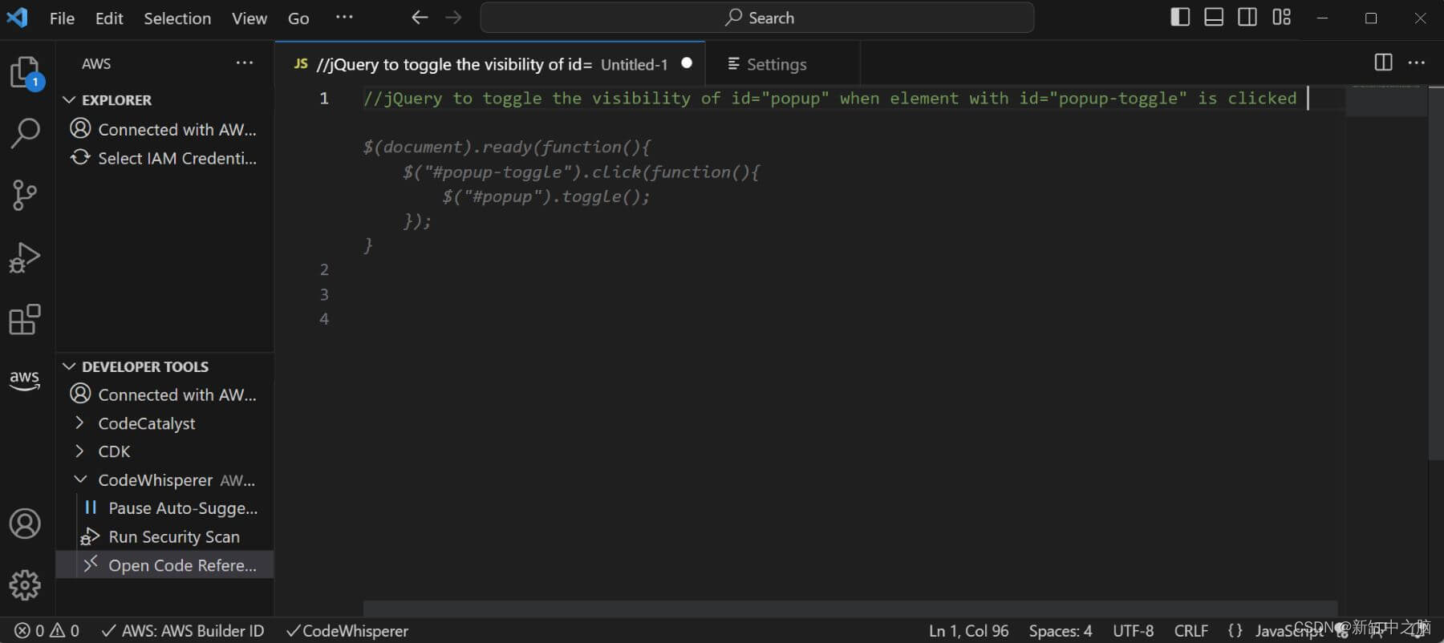Open the Search view icon
This screenshot has width=1444, height=643.
[25, 133]
